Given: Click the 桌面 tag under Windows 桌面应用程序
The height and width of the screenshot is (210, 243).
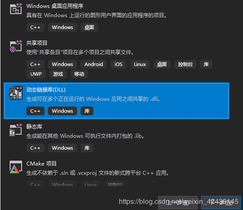Looking at the screenshot, I should [89, 27].
